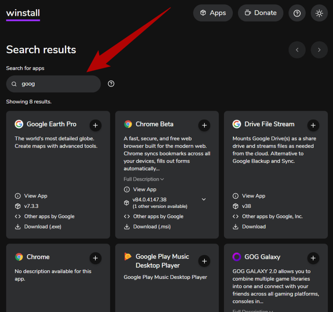This screenshot has width=333, height=312.
Task: Click the Google Play Music logo icon
Action: pyautogui.click(x=128, y=256)
